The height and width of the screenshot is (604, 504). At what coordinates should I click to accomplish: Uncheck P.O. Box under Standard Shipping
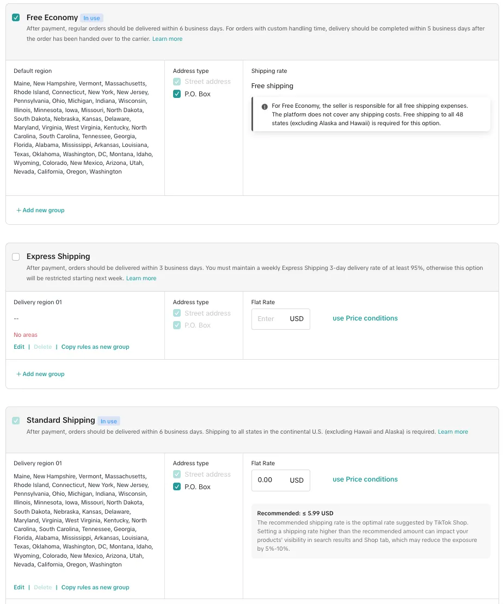pyautogui.click(x=177, y=487)
